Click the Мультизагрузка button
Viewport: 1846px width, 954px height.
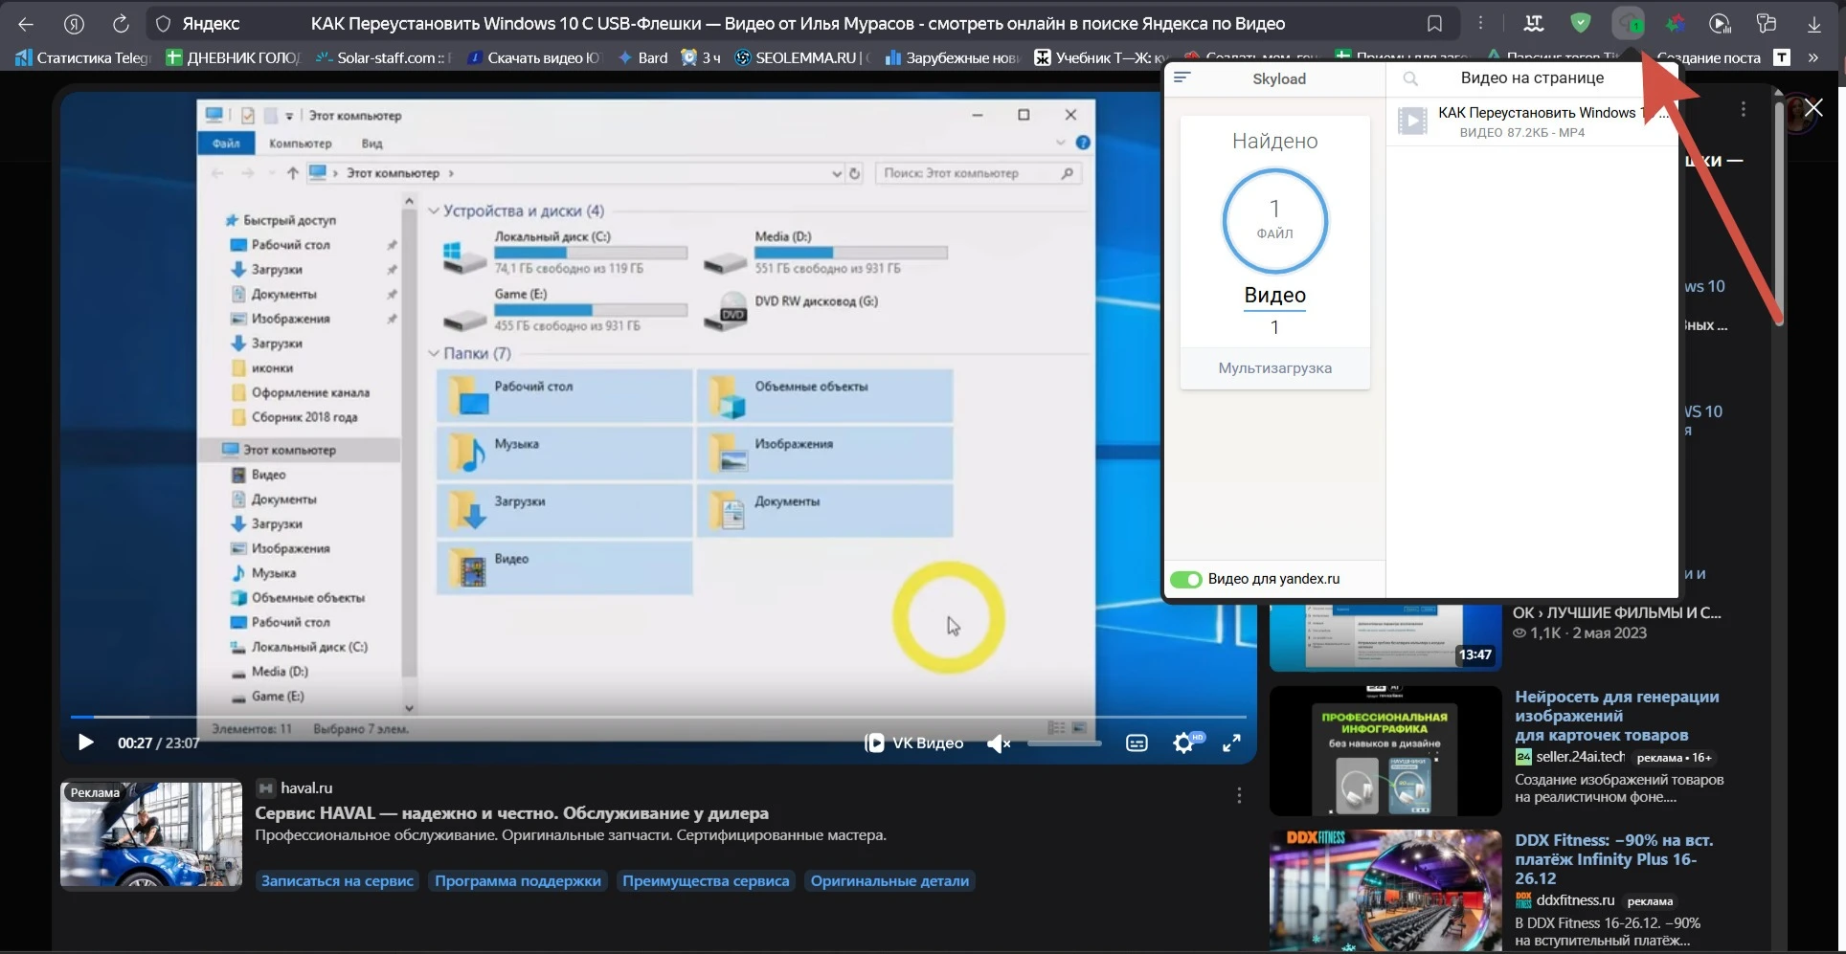tap(1274, 368)
